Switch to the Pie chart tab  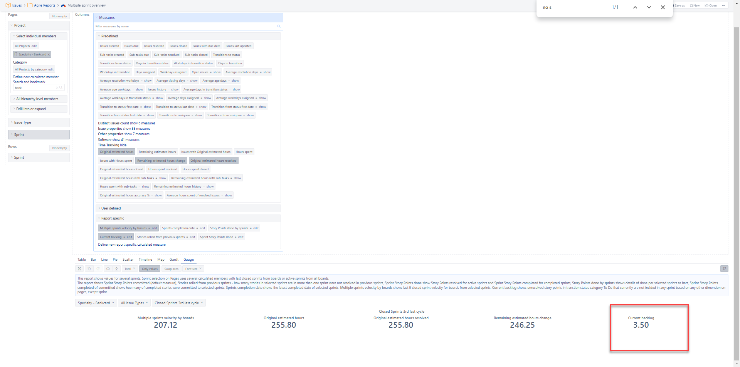tap(115, 260)
